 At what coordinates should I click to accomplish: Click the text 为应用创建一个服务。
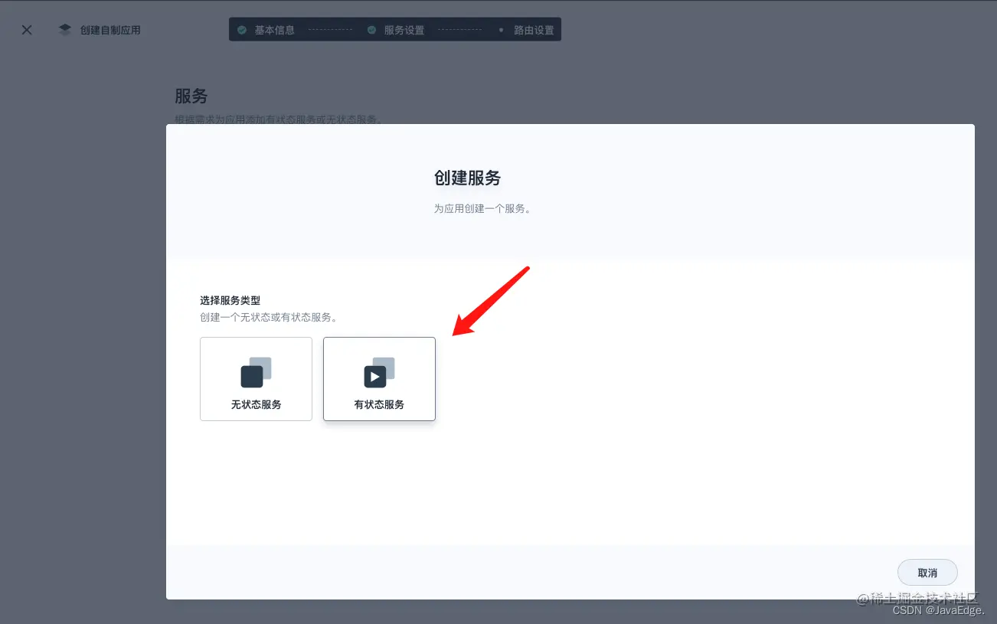pos(482,208)
